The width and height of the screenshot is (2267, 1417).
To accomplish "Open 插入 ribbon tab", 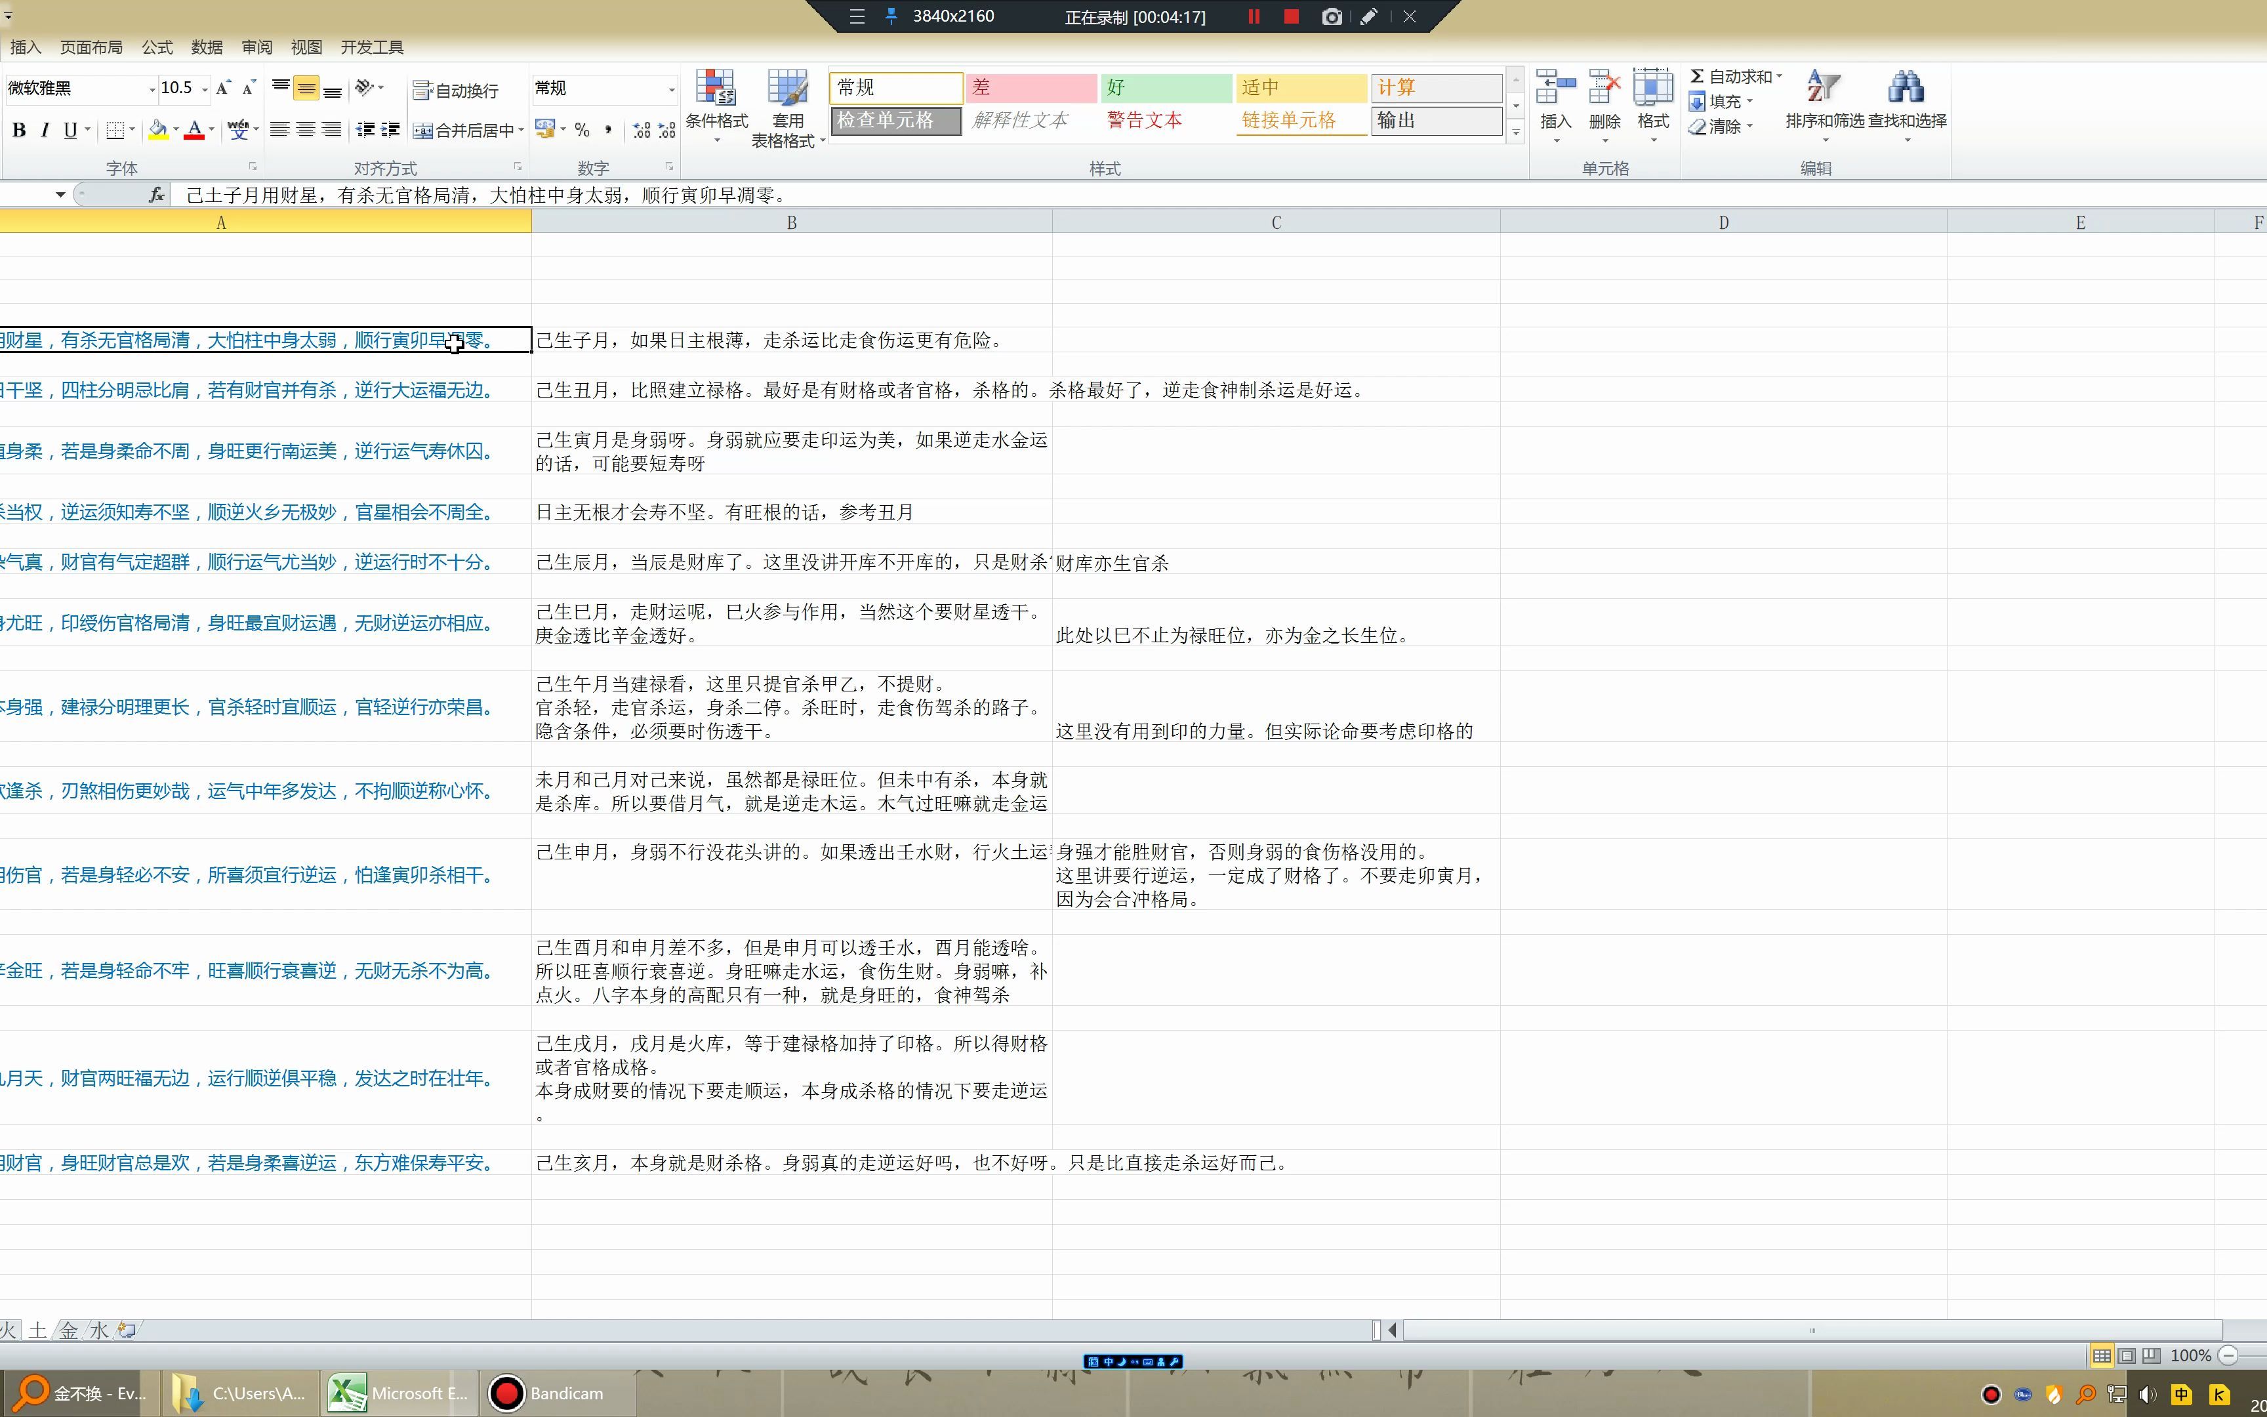I will tap(26, 47).
